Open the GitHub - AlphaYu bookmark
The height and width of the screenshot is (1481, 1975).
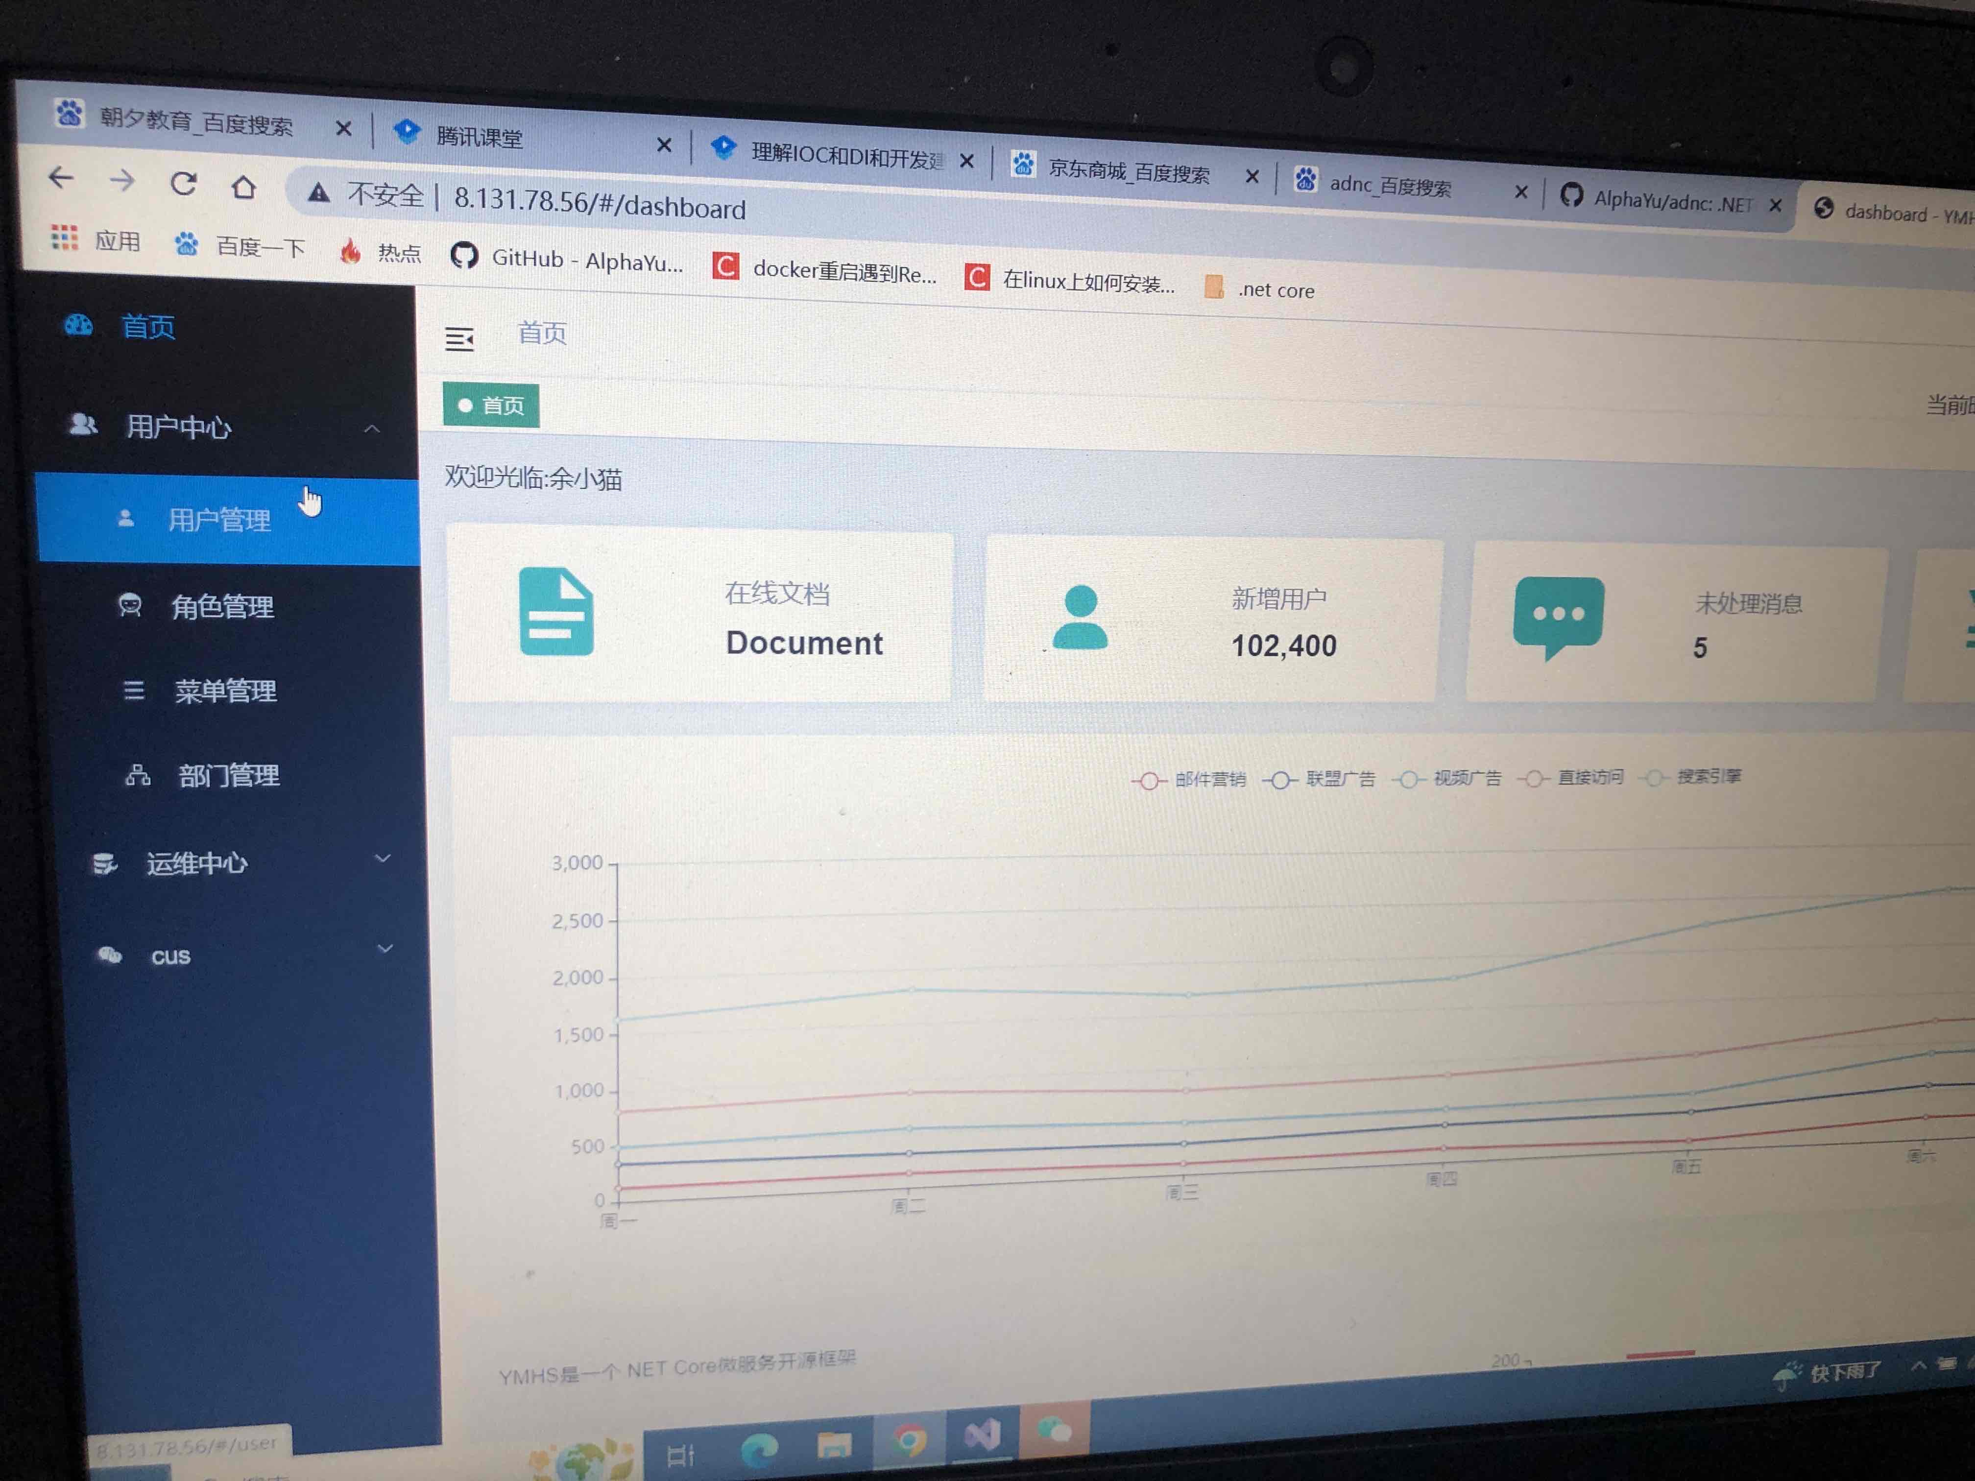pyautogui.click(x=567, y=260)
